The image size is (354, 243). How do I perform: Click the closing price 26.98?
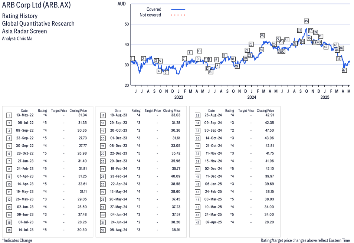click(82, 154)
